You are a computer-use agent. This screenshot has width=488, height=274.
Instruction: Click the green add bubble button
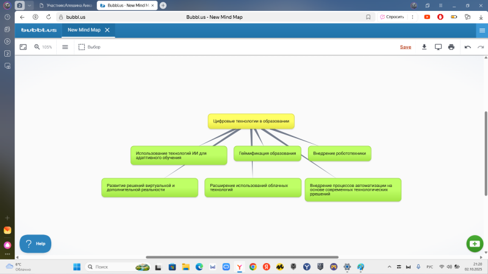(474, 244)
